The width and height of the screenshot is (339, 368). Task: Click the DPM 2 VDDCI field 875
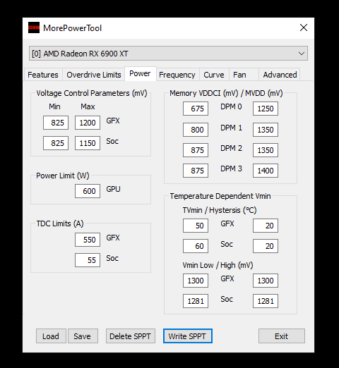click(x=196, y=150)
